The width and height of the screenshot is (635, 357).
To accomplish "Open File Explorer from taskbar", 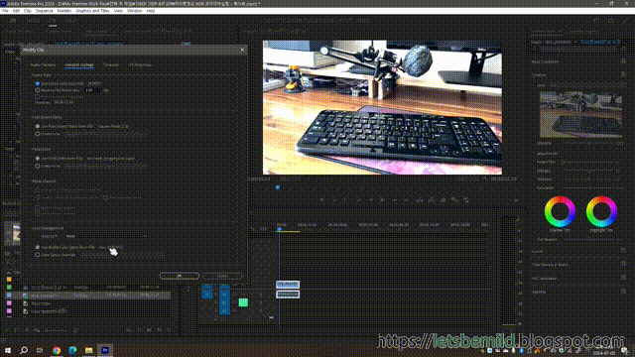I will pos(88,350).
